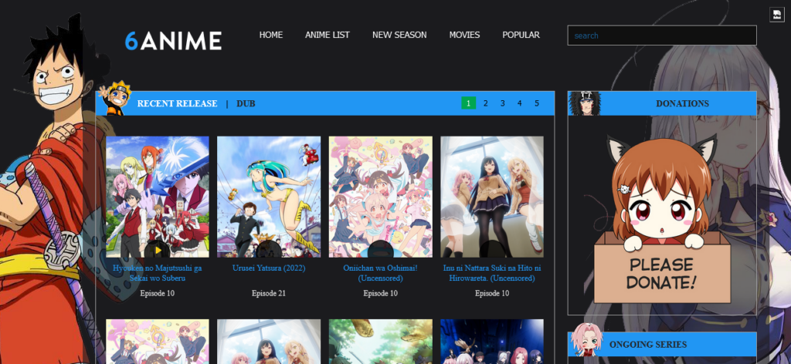Image resolution: width=791 pixels, height=364 pixels.
Task: Click the save icon in top-right corner
Action: (x=776, y=15)
